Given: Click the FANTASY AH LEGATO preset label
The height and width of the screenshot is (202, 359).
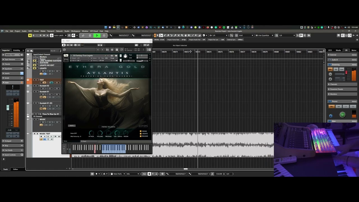Looking at the screenshot, I should coord(108,127).
